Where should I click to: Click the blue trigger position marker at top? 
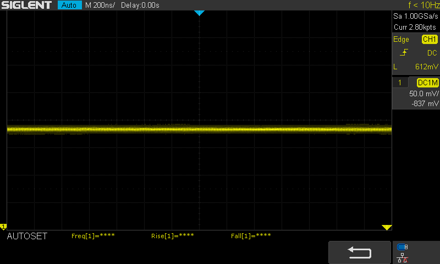coord(199,13)
